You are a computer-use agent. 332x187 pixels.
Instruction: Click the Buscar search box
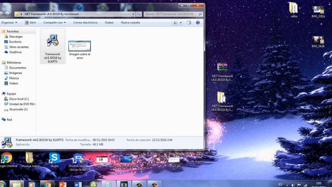tap(173, 14)
